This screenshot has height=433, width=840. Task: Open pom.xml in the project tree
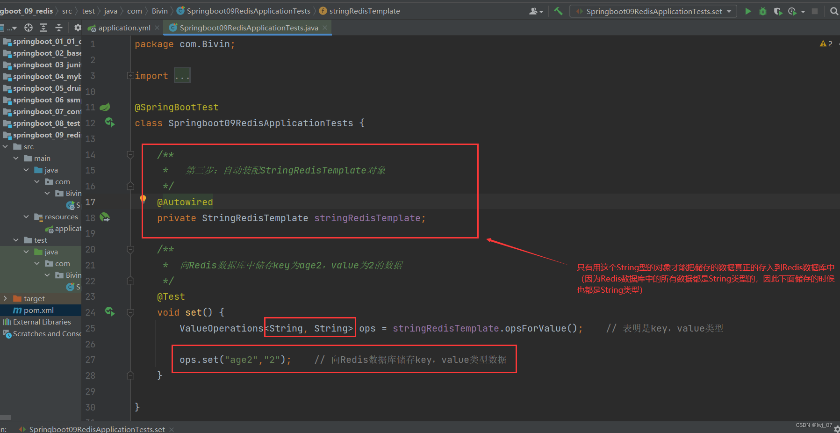click(38, 310)
